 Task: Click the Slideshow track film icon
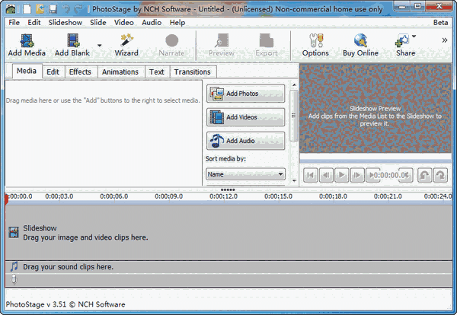(x=13, y=233)
